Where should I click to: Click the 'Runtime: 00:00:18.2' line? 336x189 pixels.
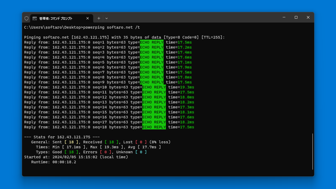pos(54,162)
